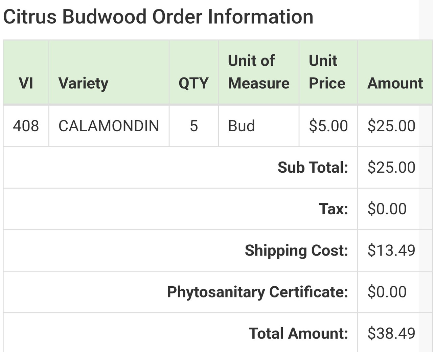Image resolution: width=433 pixels, height=352 pixels.
Task: Click the VI column header
Action: [x=26, y=83]
